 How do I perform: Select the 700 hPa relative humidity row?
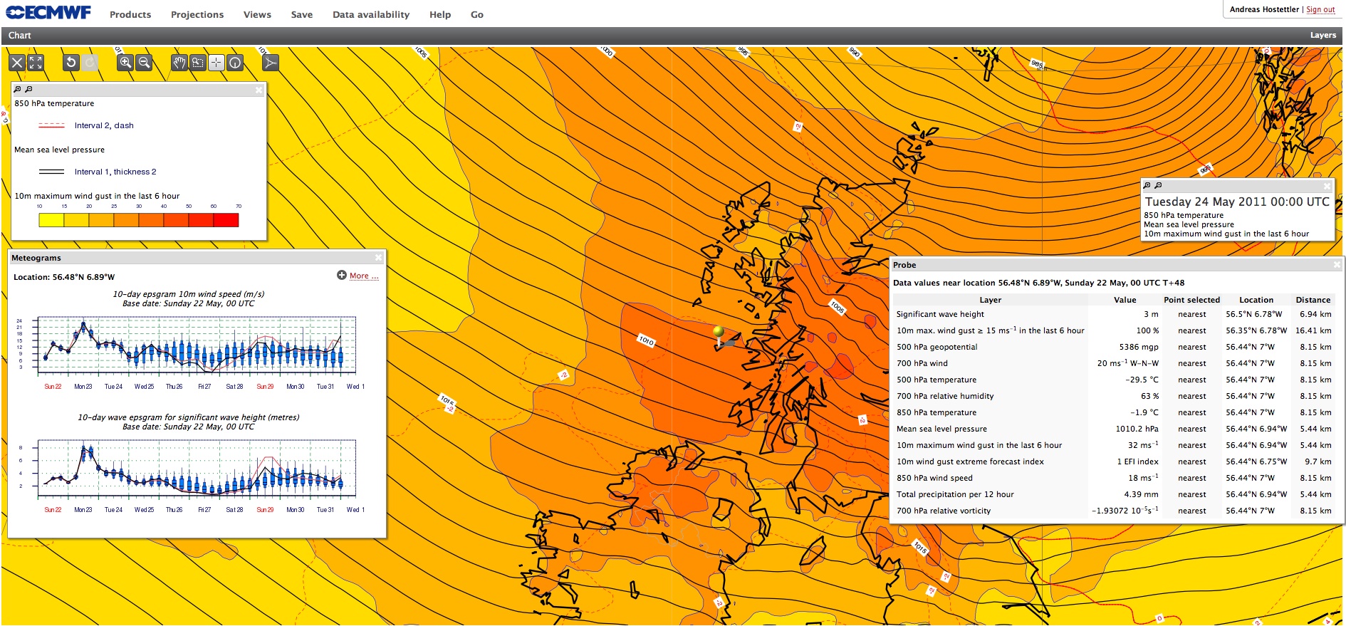tap(1114, 396)
